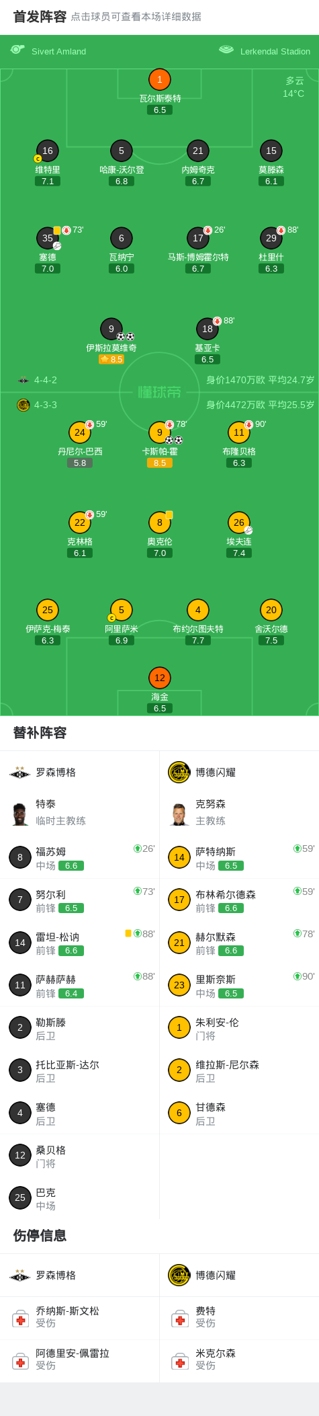Open player 9 伊斯拉莫维奇 details

click(111, 329)
